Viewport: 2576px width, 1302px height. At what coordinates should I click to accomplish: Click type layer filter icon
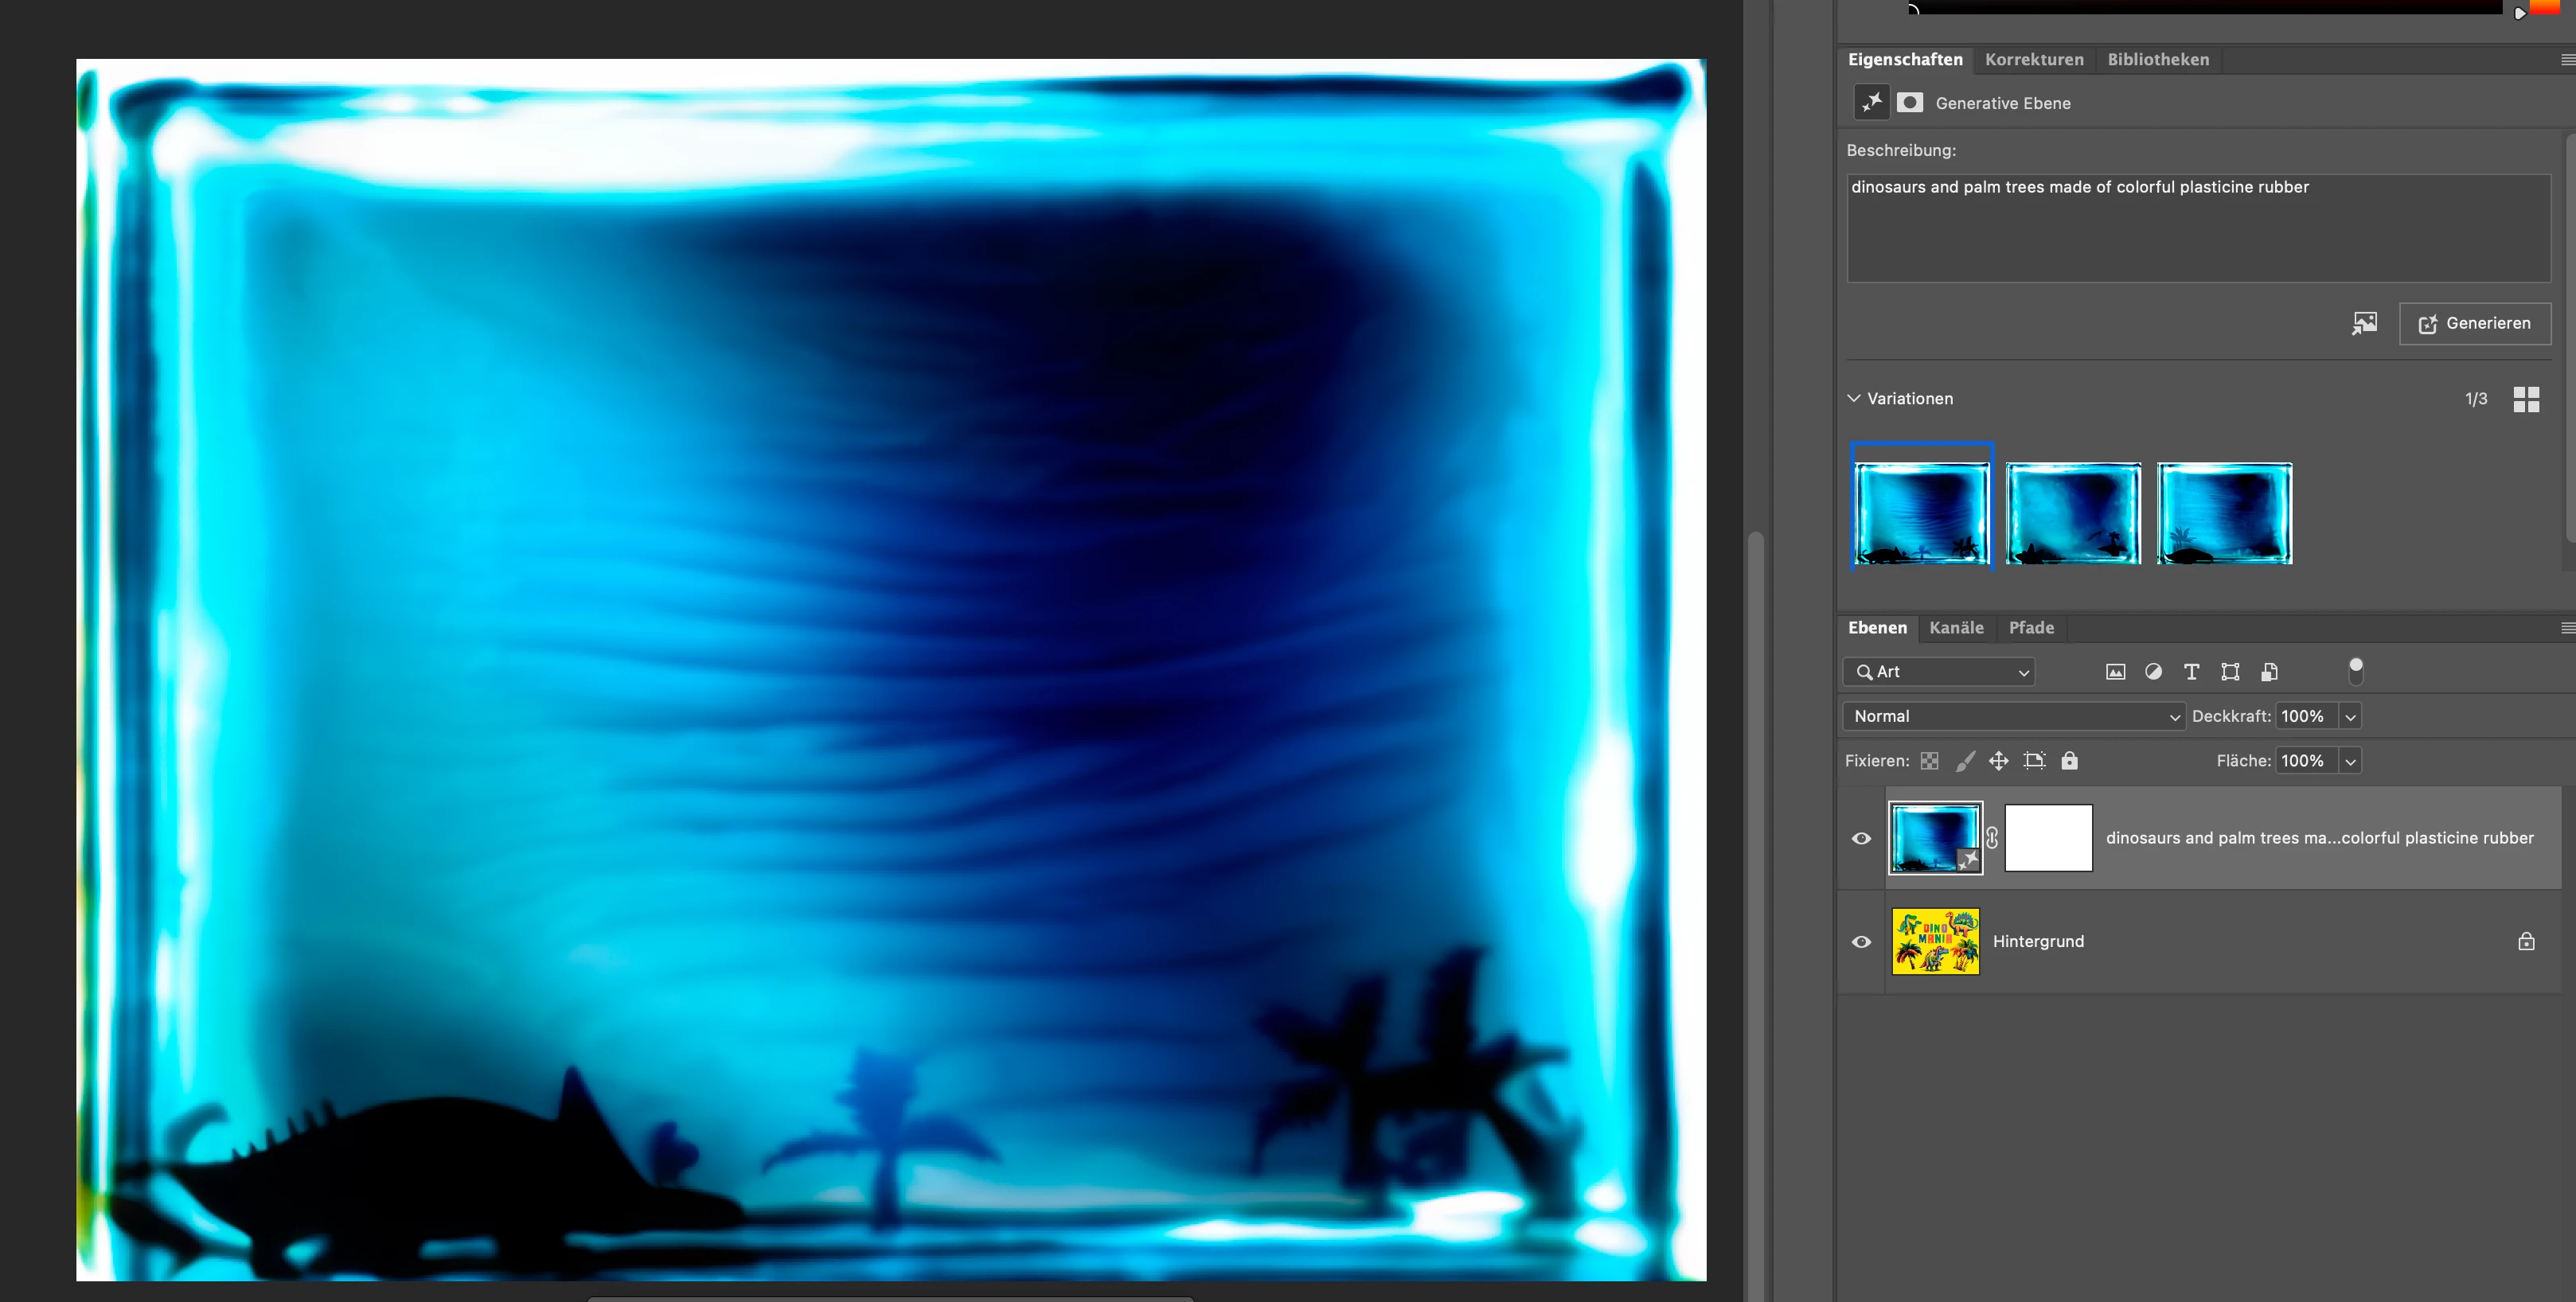(2191, 672)
